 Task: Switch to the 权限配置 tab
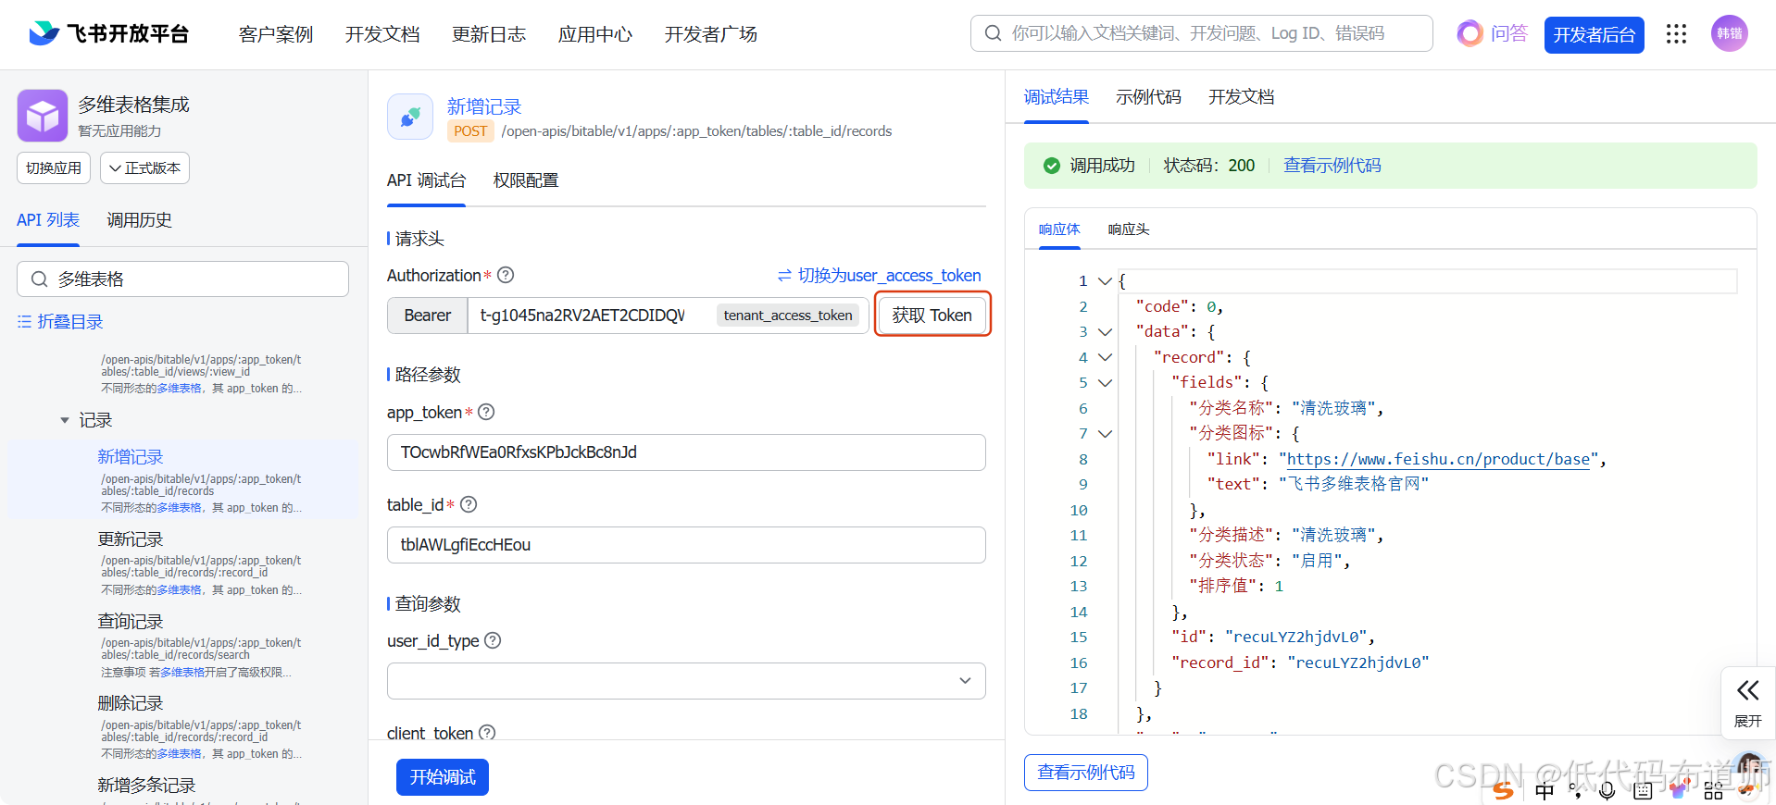click(x=526, y=180)
